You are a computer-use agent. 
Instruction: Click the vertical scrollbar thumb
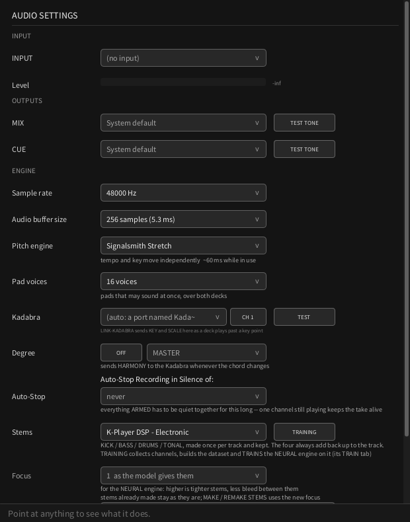[407, 219]
